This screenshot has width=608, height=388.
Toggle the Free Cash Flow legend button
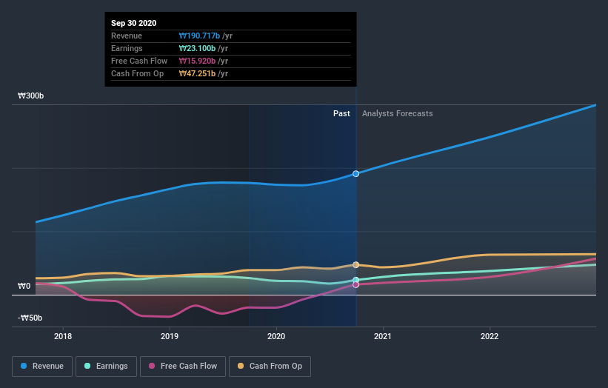tap(183, 367)
